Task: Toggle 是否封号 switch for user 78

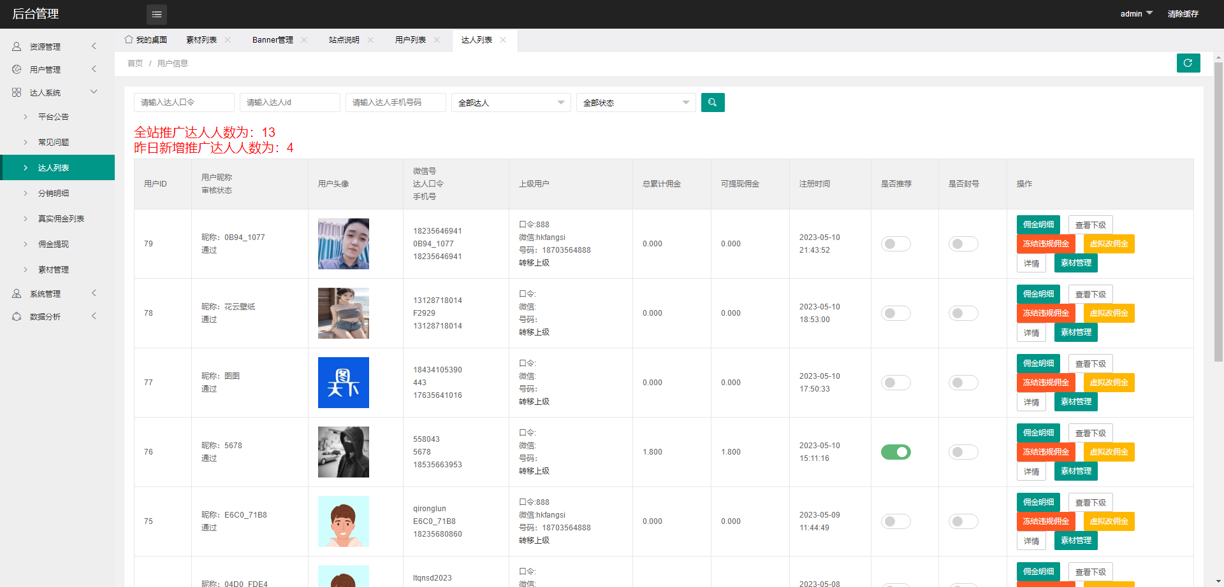Action: [963, 313]
